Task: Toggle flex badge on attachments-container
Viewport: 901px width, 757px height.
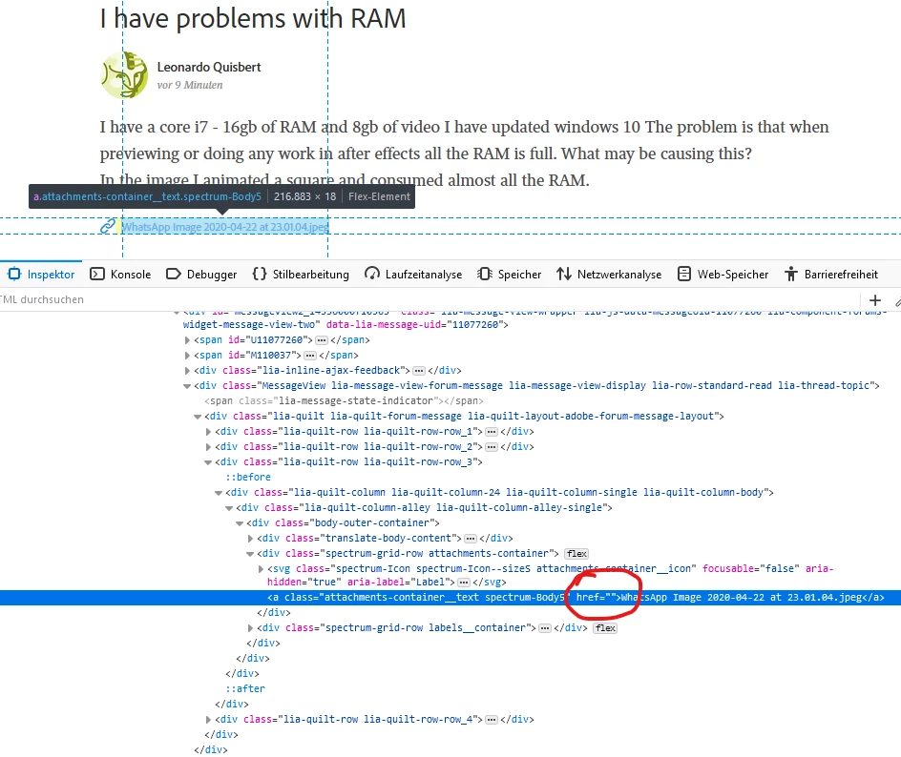Action: pos(576,554)
